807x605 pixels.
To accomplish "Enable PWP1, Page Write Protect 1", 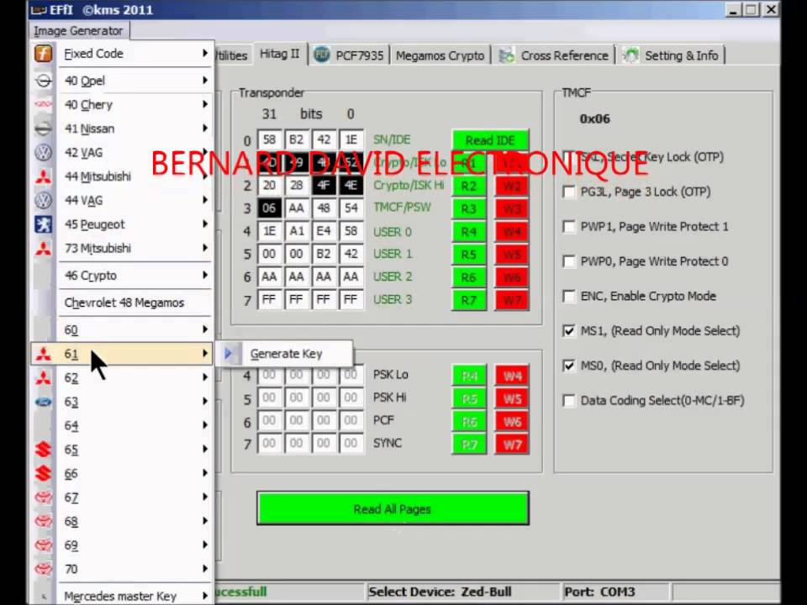I will (x=569, y=227).
